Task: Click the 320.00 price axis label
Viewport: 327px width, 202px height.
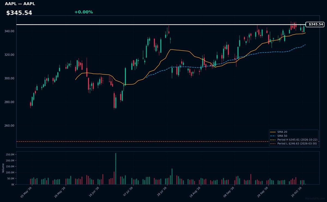Action: pos(10,55)
